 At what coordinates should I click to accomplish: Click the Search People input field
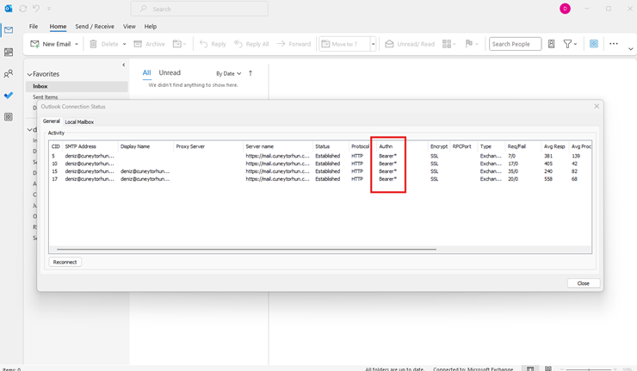[x=515, y=44]
